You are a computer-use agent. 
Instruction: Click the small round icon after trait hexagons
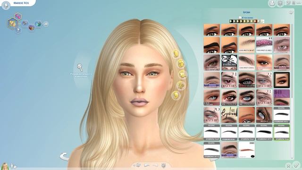[46, 24]
